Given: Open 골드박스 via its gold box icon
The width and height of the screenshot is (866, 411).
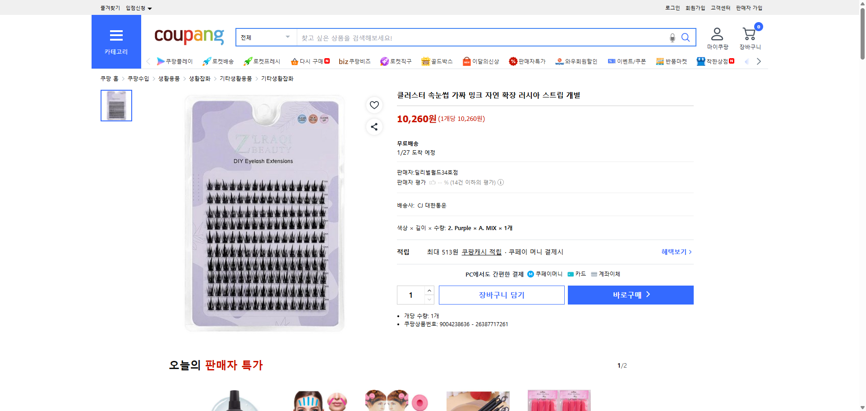Looking at the screenshot, I should tap(426, 61).
